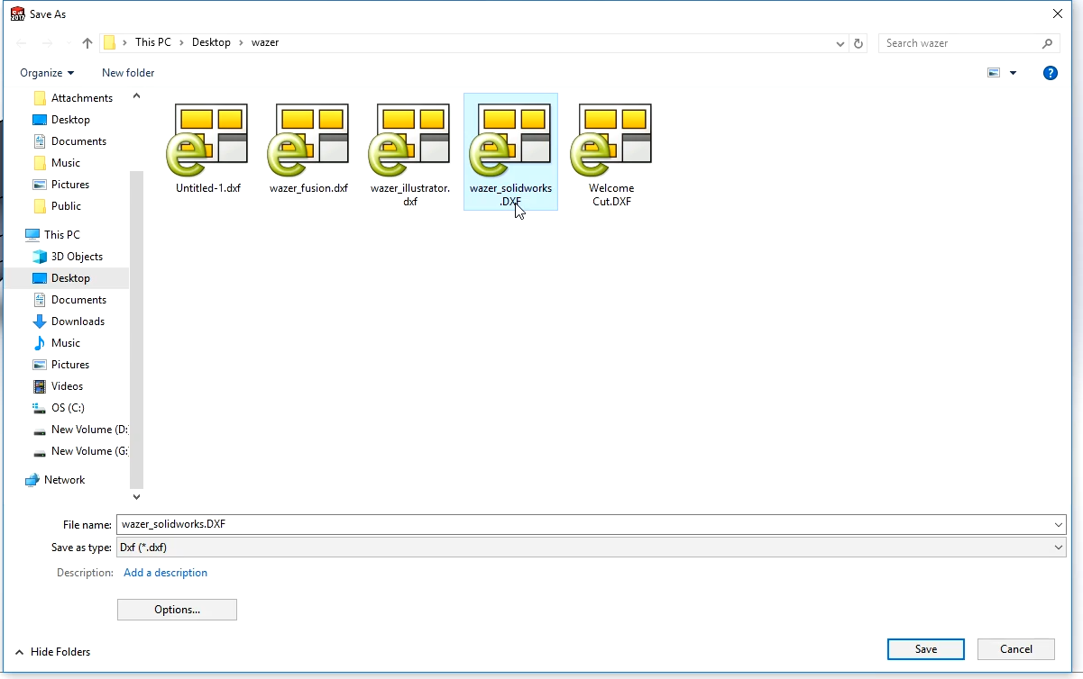1083x679 pixels.
Task: Select quick access Pictures folder
Action: (61, 185)
